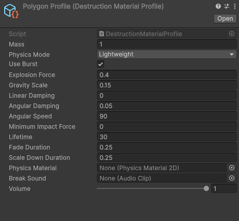Click the DestructionMaterialProfile script file icon
The height and width of the screenshot is (221, 239).
pos(102,34)
